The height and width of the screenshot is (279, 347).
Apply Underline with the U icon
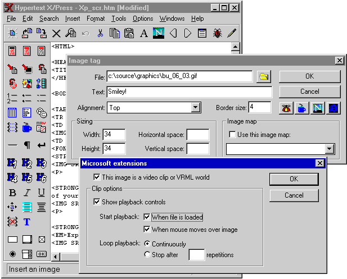click(x=42, y=193)
